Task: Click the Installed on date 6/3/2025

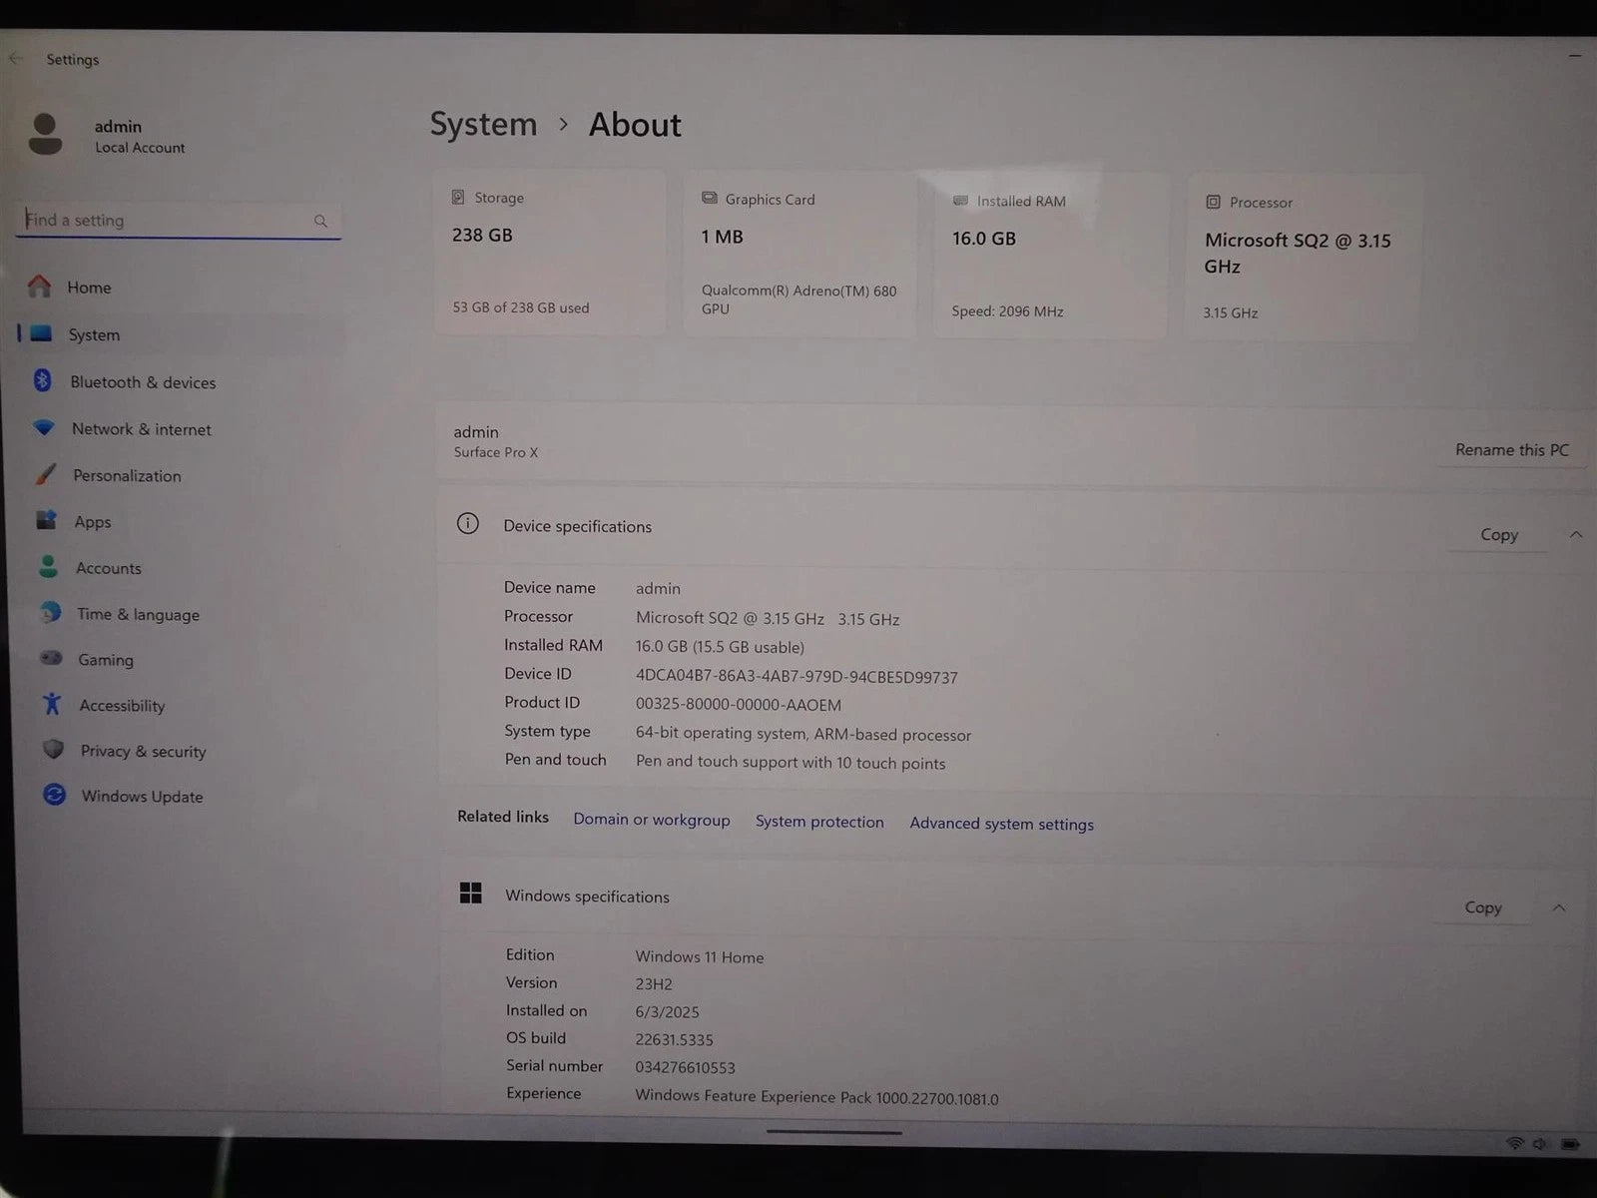Action: (x=667, y=1011)
